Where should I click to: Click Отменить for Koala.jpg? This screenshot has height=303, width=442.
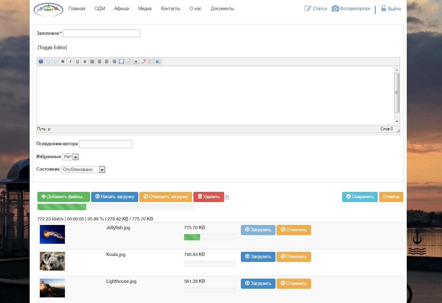294,257
